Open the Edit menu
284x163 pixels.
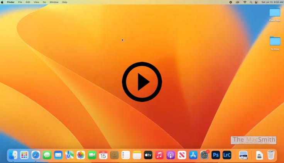(28, 2)
